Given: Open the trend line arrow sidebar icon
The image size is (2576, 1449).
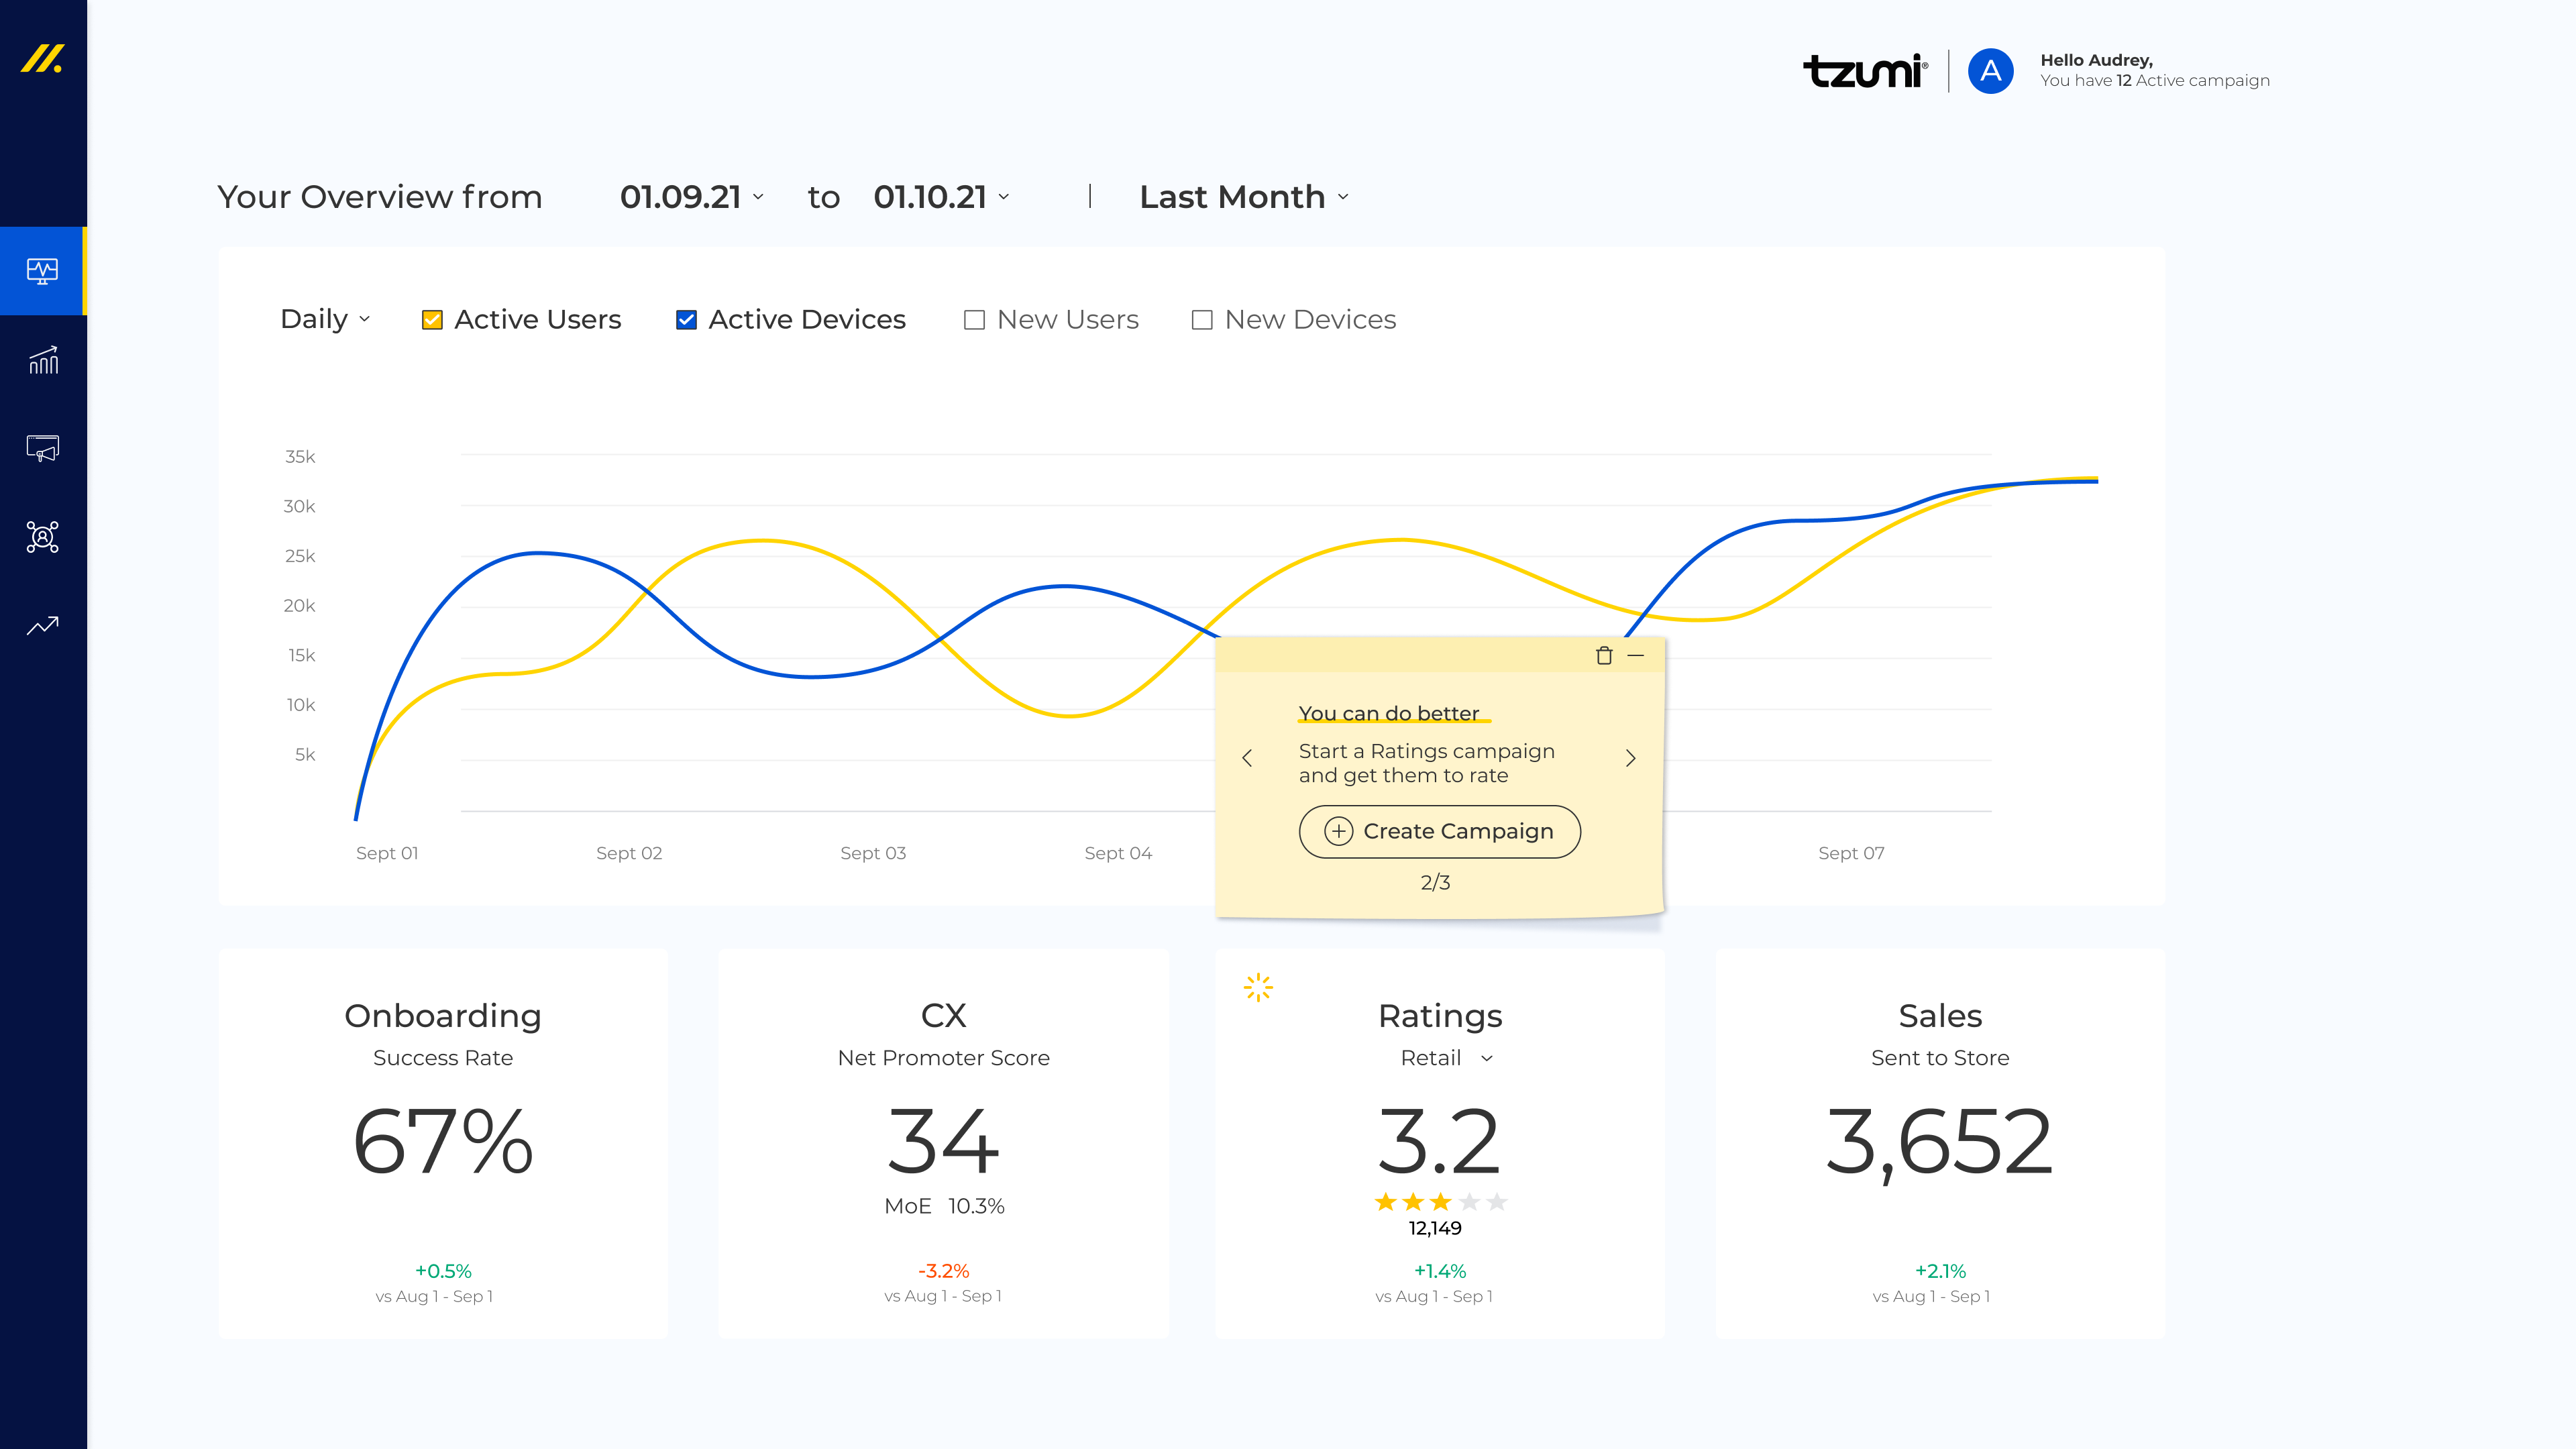Looking at the screenshot, I should click(42, 626).
